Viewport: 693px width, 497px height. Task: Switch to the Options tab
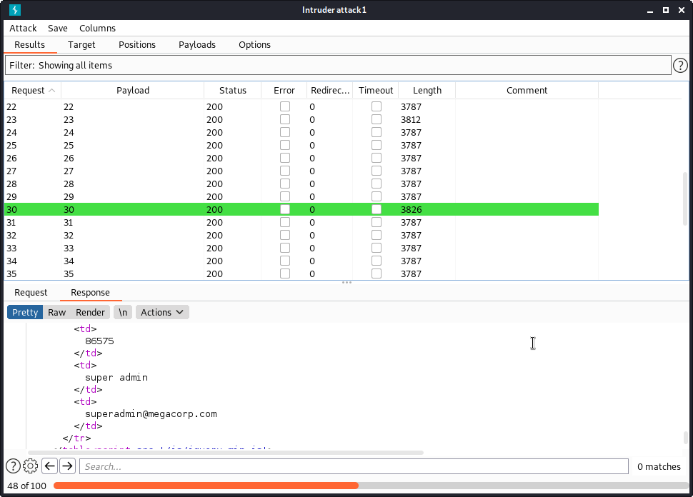[254, 44]
